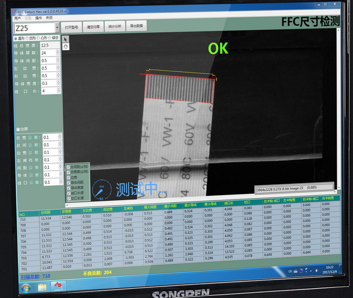The height and width of the screenshot is (298, 353).
Task: Toggle the 边宽 checkbox
Action: coord(68,178)
